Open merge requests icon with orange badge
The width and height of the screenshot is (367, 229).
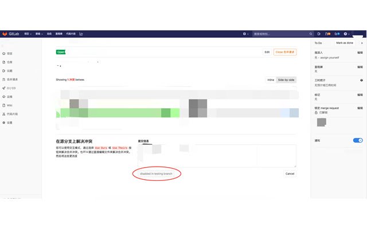pos(327,34)
